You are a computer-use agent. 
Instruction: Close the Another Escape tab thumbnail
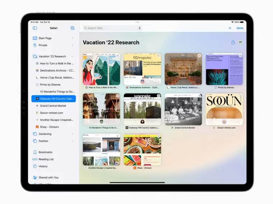coord(118,136)
